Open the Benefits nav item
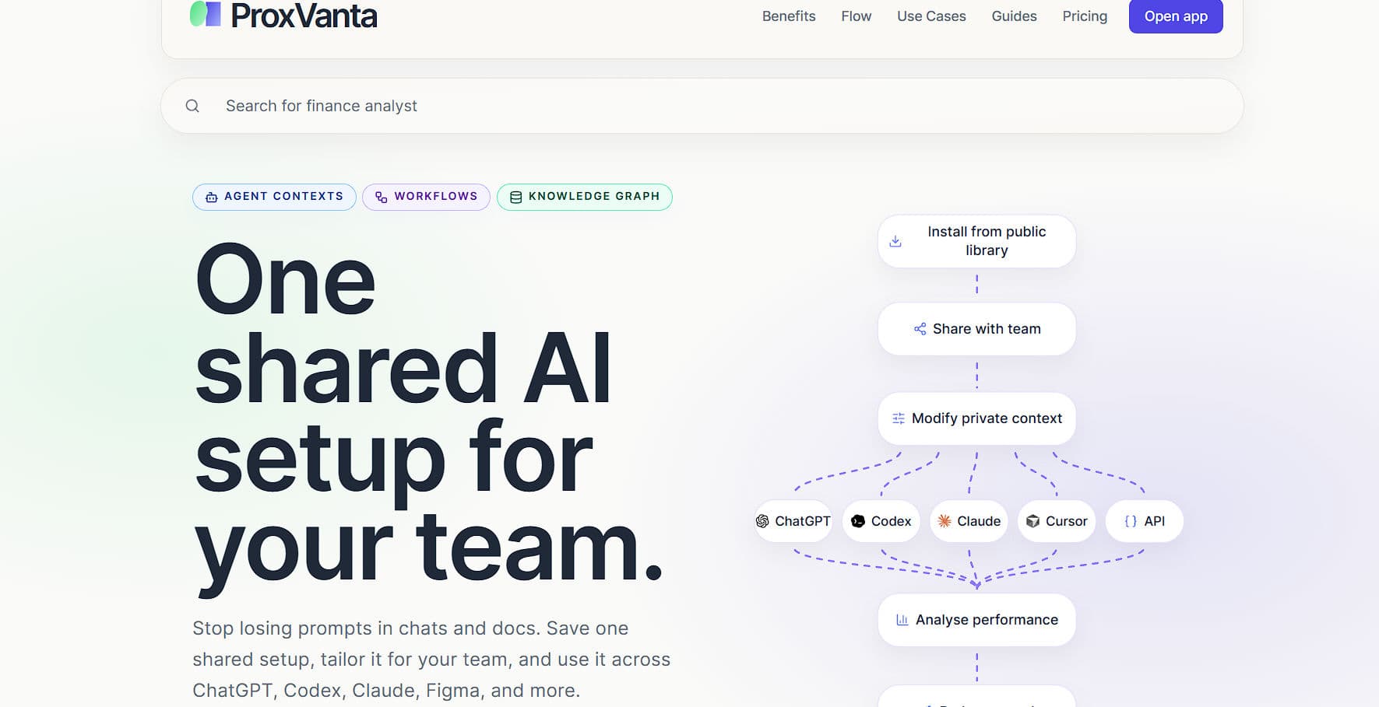The width and height of the screenshot is (1379, 707). pyautogui.click(x=789, y=16)
